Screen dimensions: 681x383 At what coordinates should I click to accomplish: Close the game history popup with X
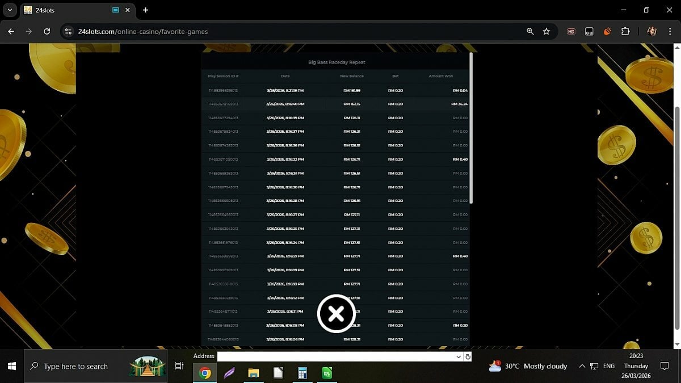pyautogui.click(x=336, y=313)
